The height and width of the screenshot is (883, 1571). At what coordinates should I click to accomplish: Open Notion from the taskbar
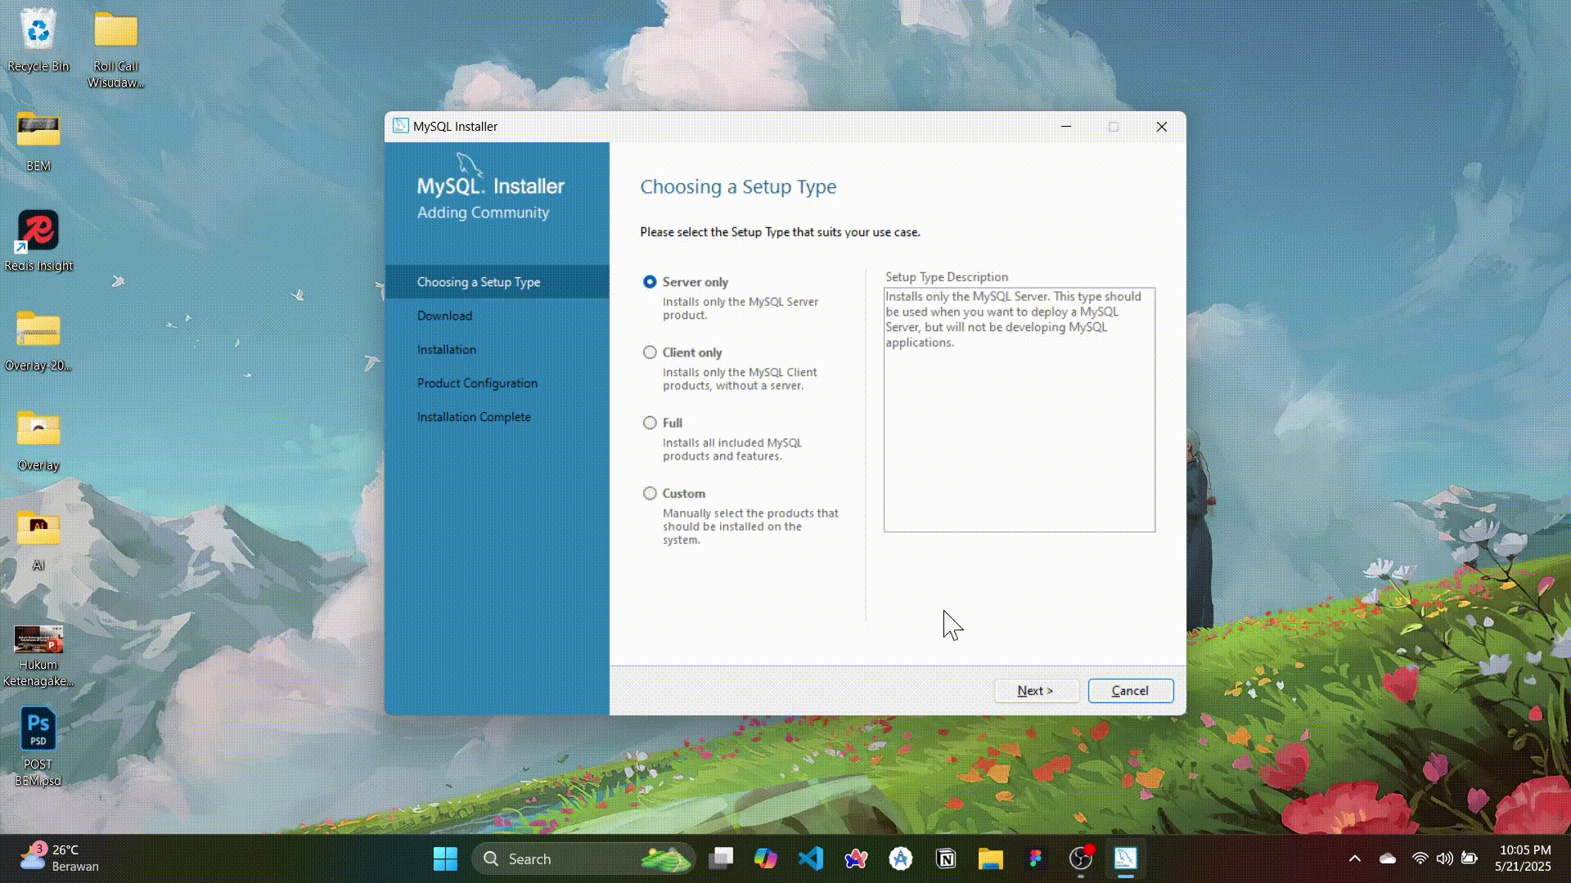[x=946, y=858]
